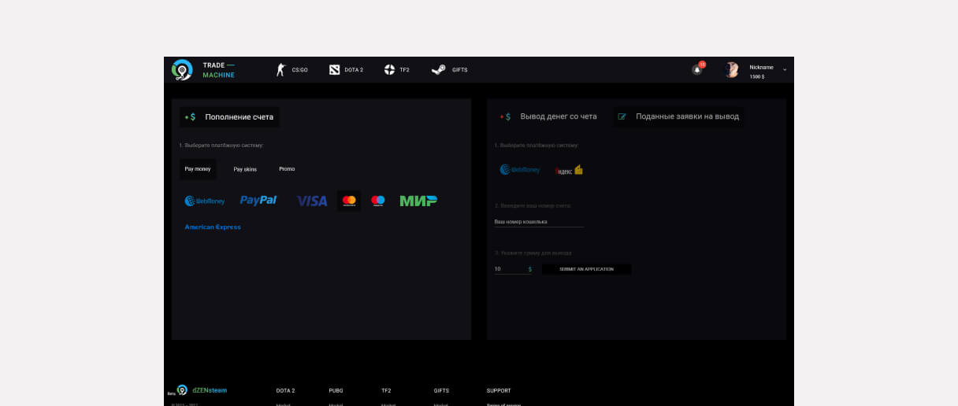Select Yandex money for withdrawal
Screen dimensions: 958x406
click(x=570, y=169)
